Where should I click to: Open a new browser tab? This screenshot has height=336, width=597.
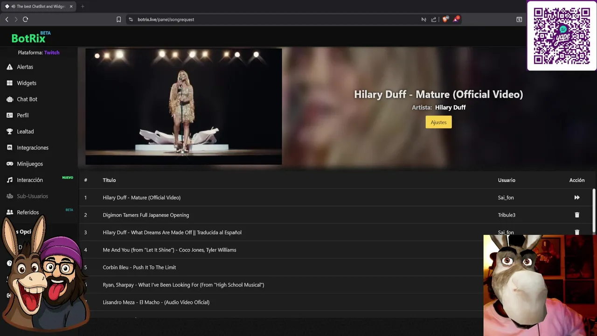tap(83, 7)
